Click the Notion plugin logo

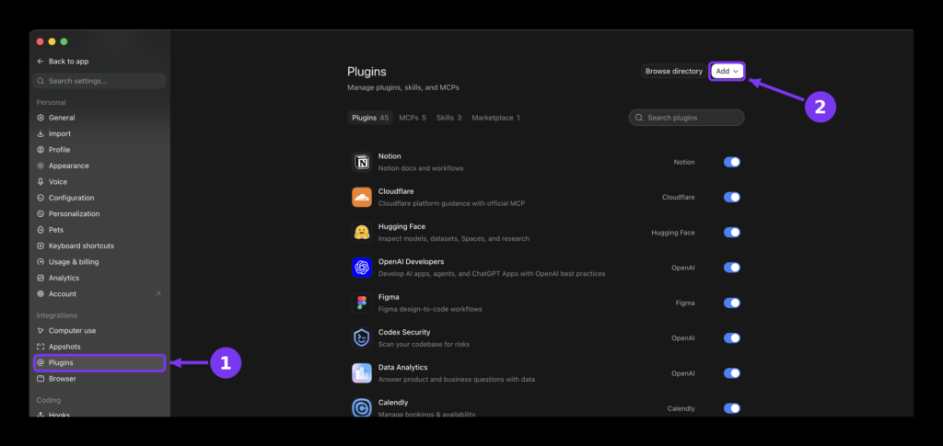[361, 162]
